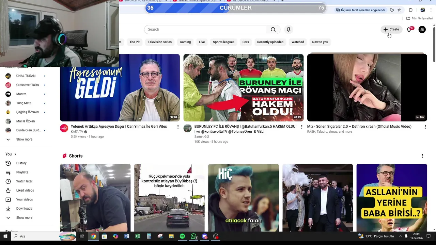Screen dimensions: 436x245
Task: Click the install app icon in address bar
Action: point(392,10)
